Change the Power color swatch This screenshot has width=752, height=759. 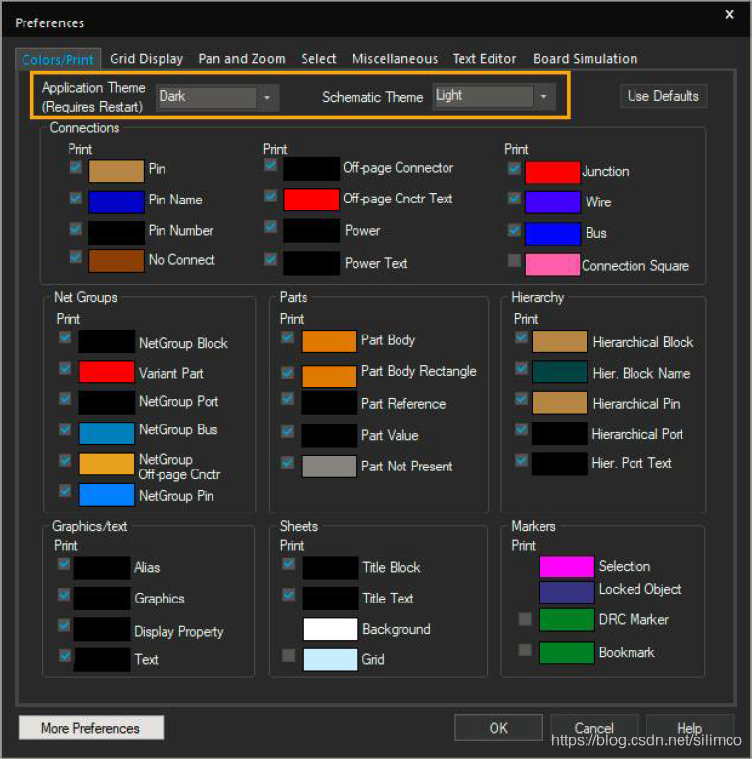[x=311, y=231]
